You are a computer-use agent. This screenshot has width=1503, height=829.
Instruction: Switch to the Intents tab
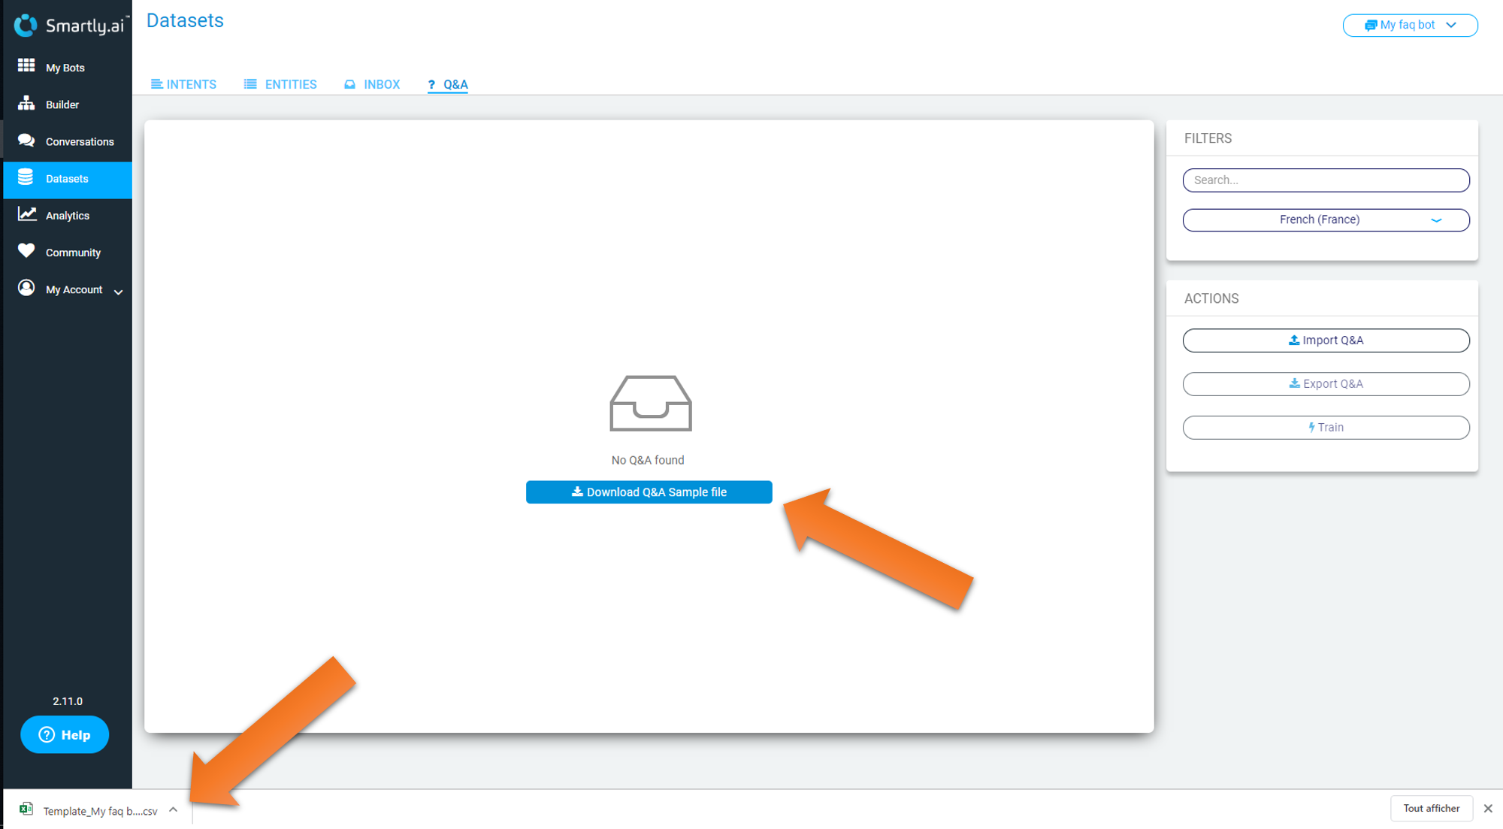point(183,84)
